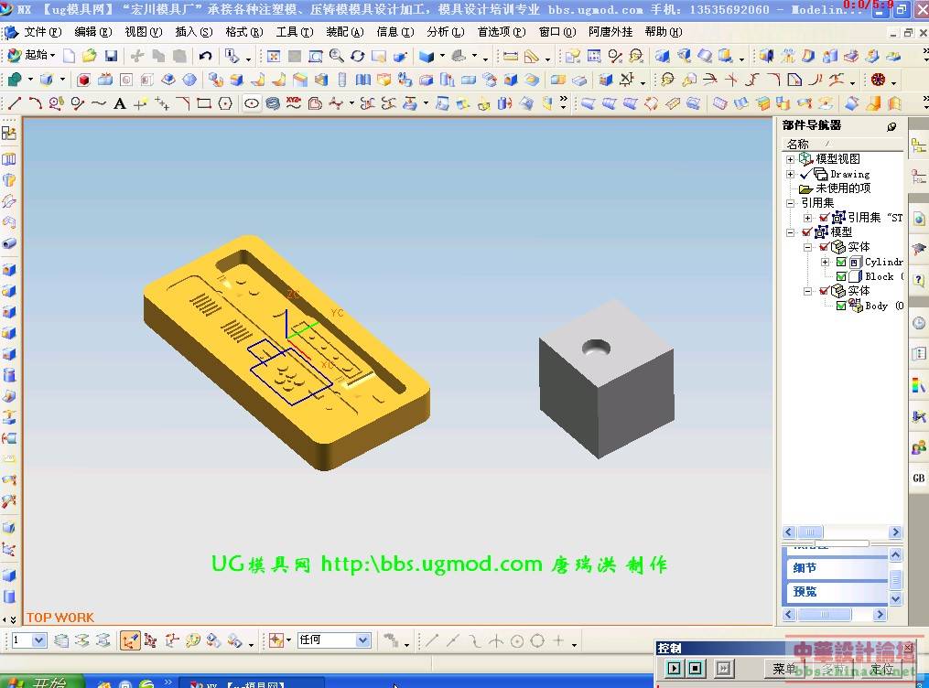Screen dimensions: 929x688
Task: Expand the Drawing tree node
Action: (791, 174)
